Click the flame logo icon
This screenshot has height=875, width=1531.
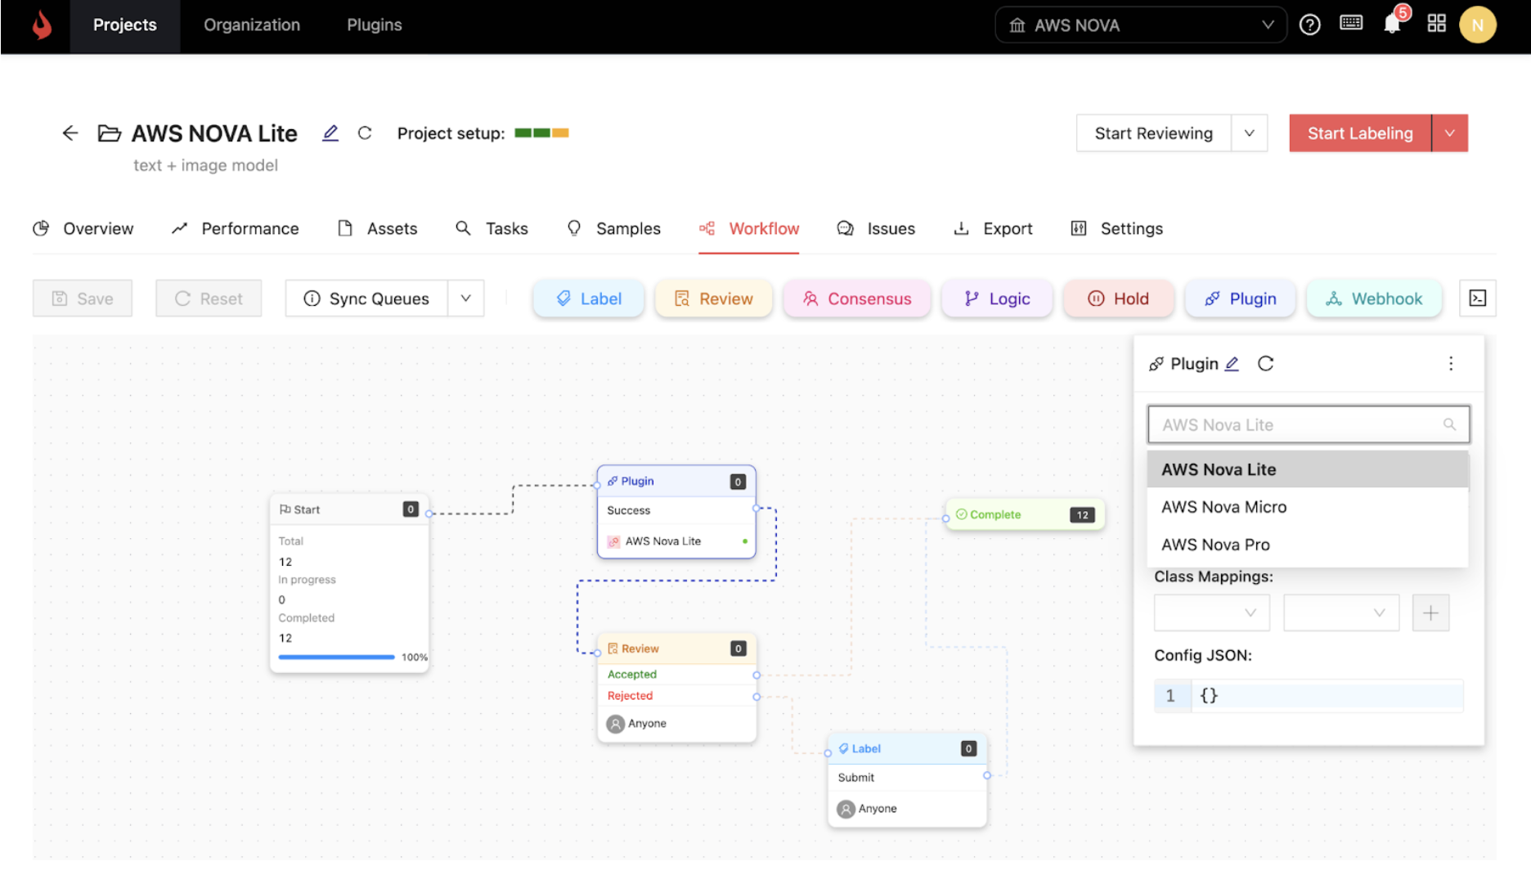click(42, 25)
